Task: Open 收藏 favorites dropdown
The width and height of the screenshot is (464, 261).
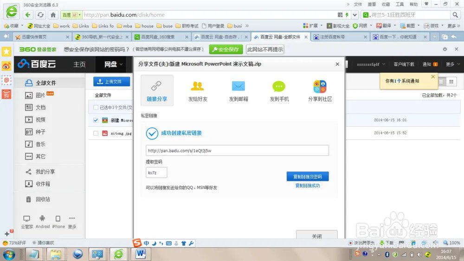Action: tap(13, 26)
